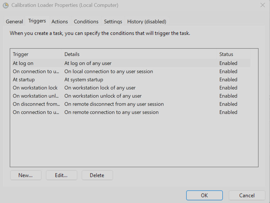Click the Task Scheduler clock icon in title bar

6,5
